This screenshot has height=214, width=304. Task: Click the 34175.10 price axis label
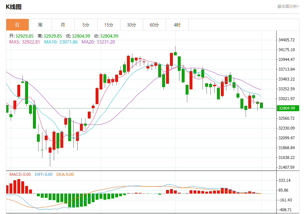pyautogui.click(x=287, y=50)
